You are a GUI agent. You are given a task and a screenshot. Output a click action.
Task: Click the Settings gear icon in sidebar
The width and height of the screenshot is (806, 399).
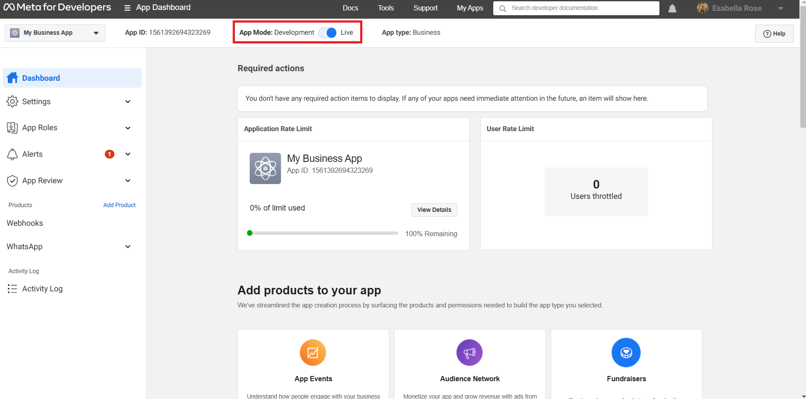13,102
